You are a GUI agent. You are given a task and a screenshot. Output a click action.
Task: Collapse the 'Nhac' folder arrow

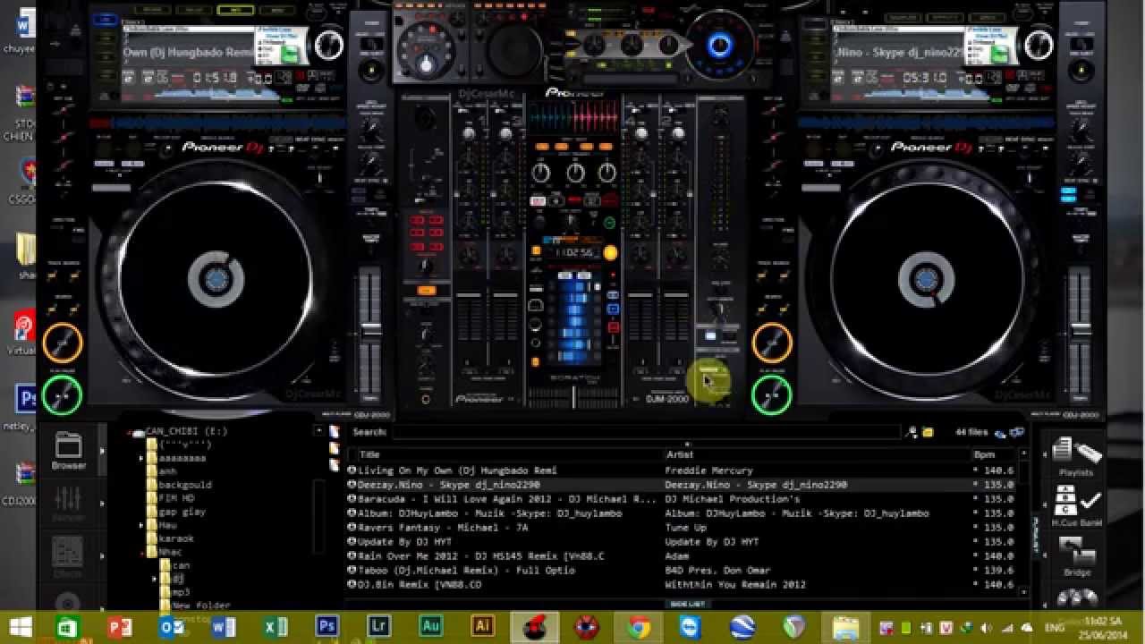pos(142,552)
